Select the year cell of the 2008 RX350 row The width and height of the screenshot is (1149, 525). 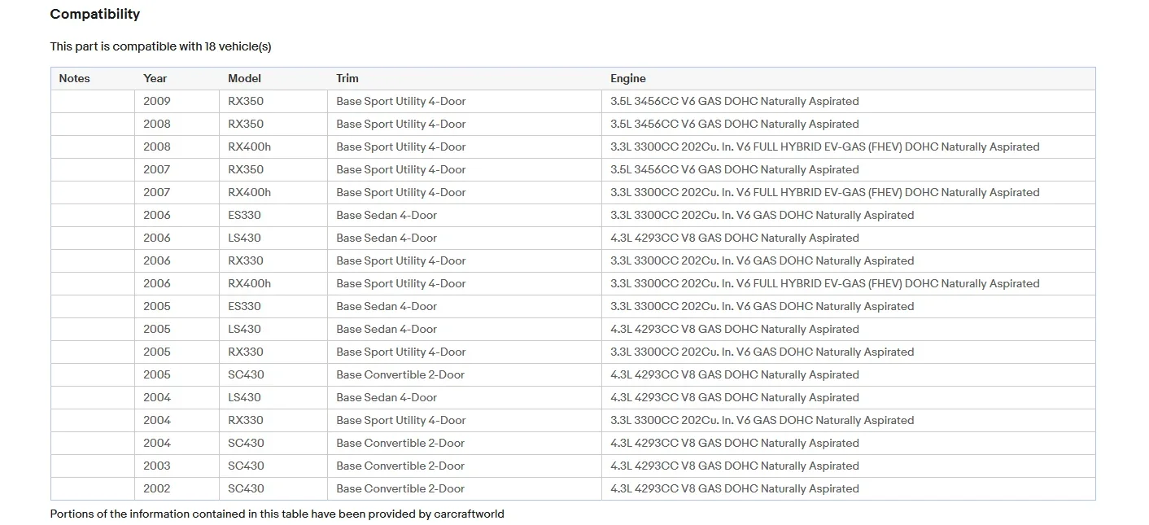(x=177, y=125)
